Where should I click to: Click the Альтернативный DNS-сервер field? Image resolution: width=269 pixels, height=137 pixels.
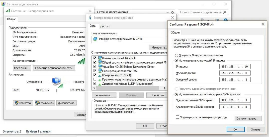click(x=235, y=107)
